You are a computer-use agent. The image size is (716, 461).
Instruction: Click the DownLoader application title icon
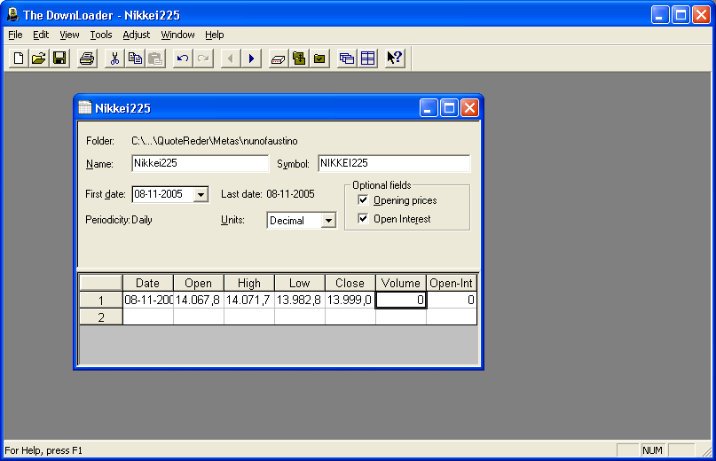click(x=12, y=14)
